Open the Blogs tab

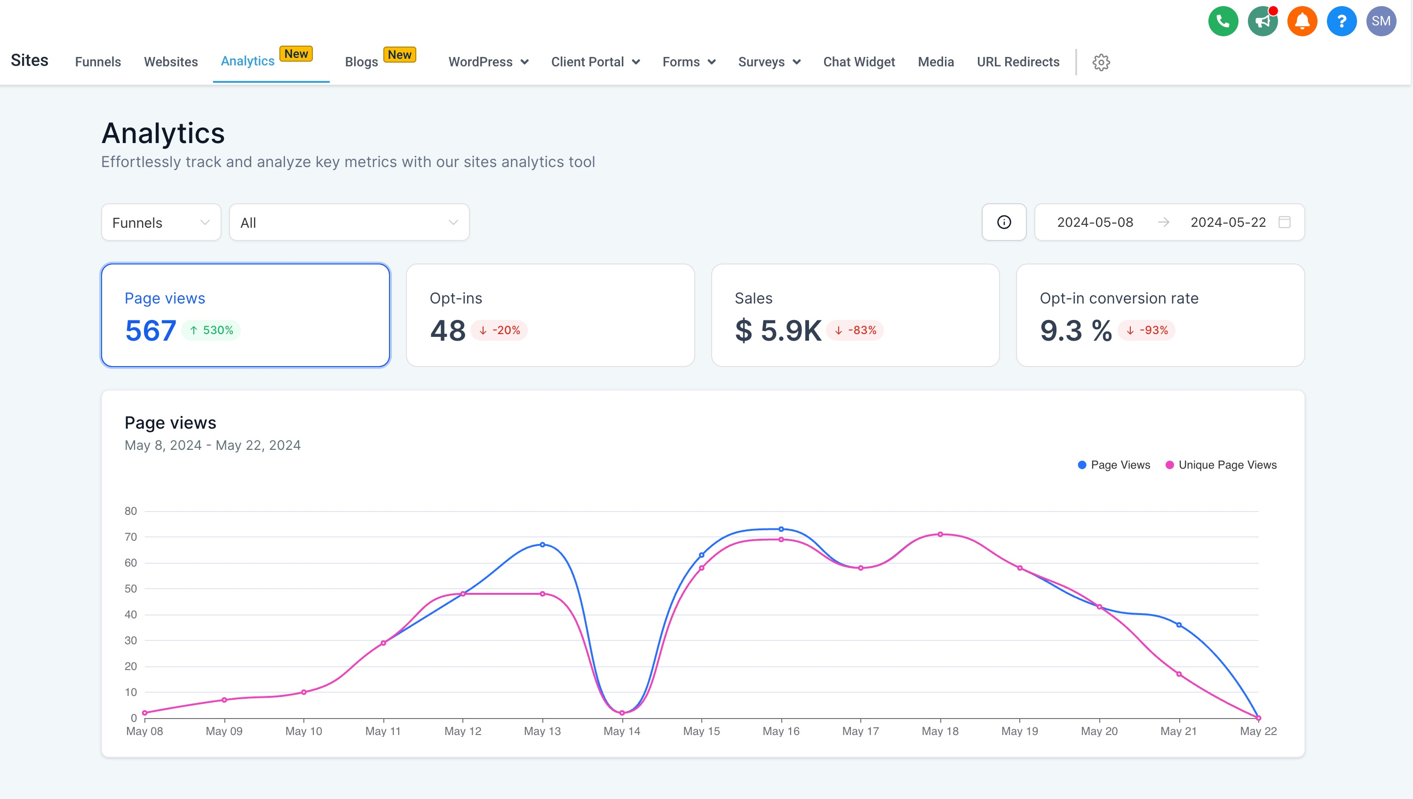pyautogui.click(x=361, y=62)
